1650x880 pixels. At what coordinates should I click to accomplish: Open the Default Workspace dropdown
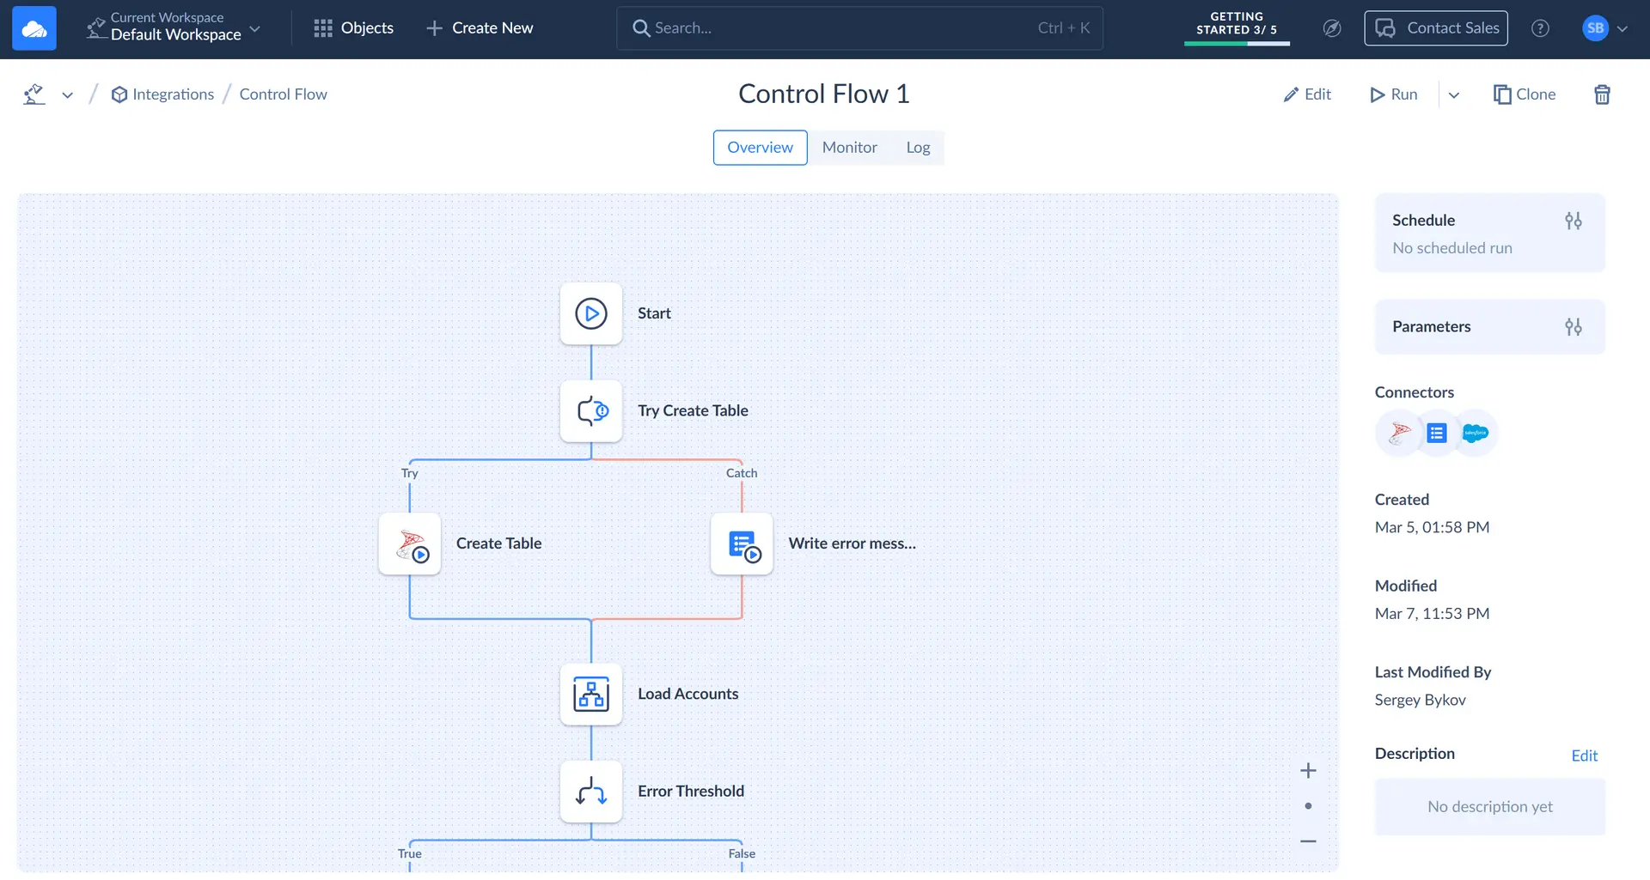(174, 27)
